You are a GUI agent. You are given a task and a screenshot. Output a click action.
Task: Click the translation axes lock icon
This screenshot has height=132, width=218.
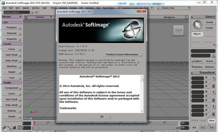point(213,114)
